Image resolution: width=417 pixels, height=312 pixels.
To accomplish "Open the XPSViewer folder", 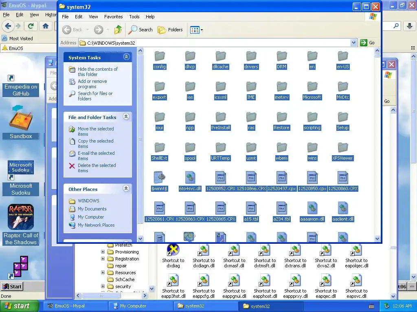I will (x=342, y=152).
